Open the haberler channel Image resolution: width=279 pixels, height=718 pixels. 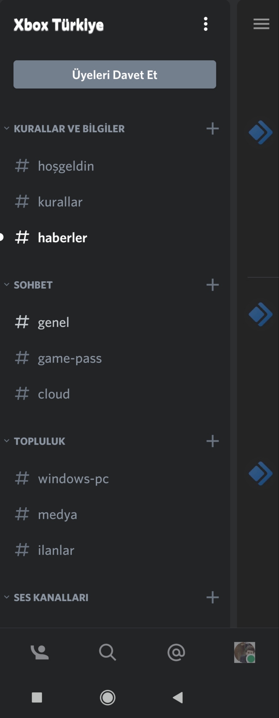tap(62, 238)
